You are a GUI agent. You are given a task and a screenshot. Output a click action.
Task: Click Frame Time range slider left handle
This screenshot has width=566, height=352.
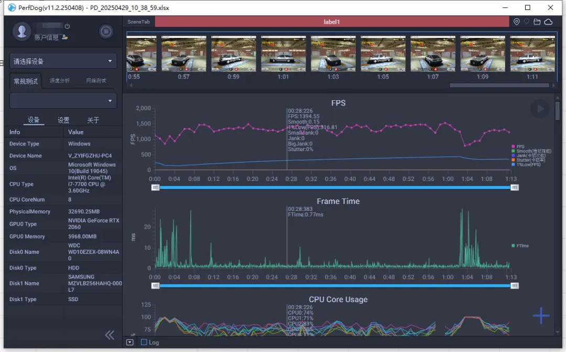pyautogui.click(x=155, y=286)
